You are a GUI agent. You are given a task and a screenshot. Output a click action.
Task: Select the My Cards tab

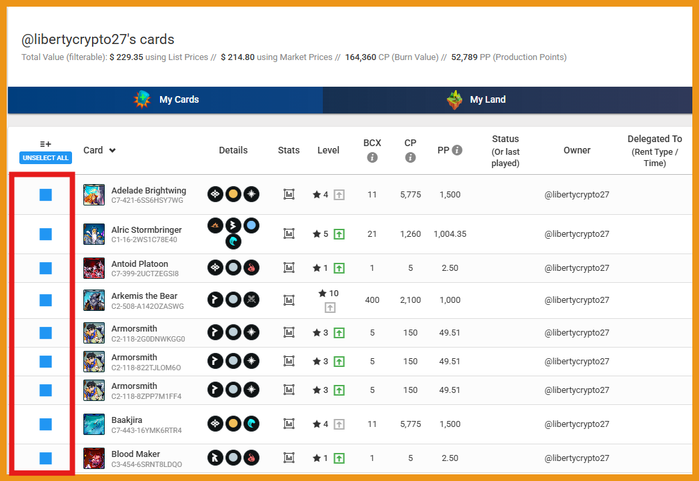tap(179, 100)
